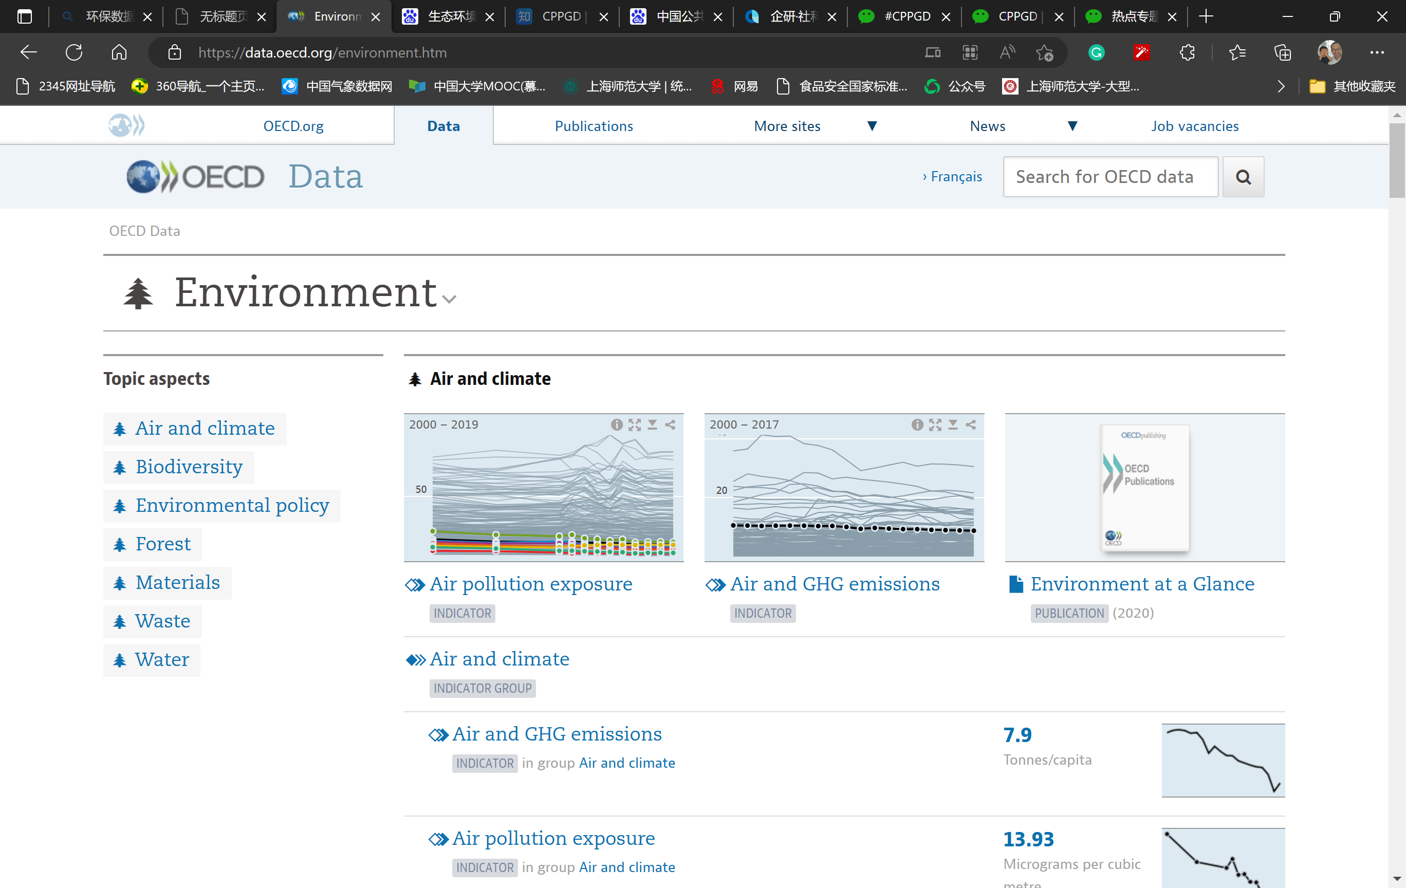Image resolution: width=1406 pixels, height=888 pixels.
Task: Open info icon on Air pollution exposure chart
Action: point(617,424)
